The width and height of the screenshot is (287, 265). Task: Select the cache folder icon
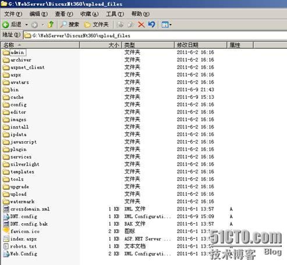pyautogui.click(x=6, y=97)
